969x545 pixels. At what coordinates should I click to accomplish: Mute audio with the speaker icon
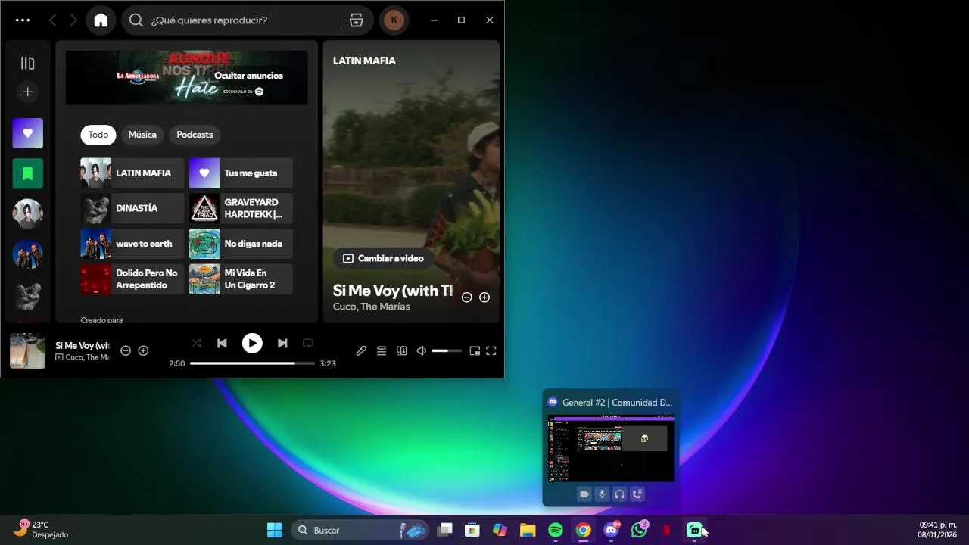click(x=422, y=350)
